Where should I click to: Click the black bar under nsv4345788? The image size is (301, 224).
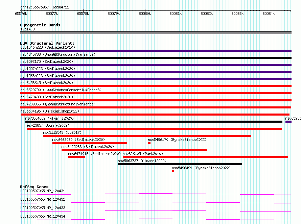pos(156,58)
